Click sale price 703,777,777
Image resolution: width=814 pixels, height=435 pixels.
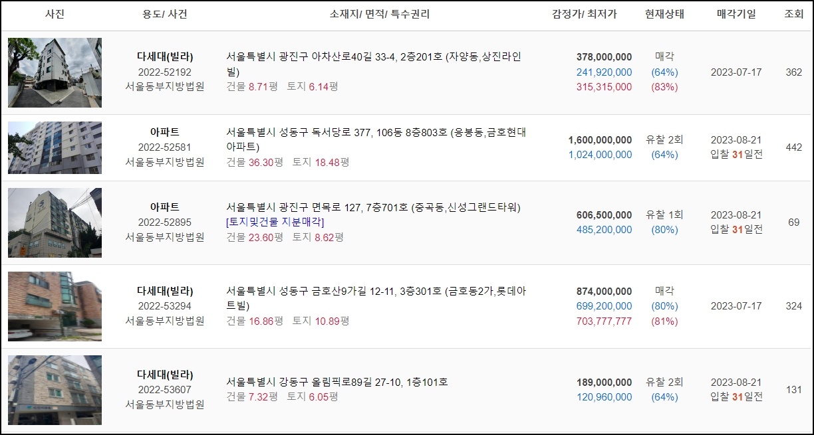tap(605, 321)
